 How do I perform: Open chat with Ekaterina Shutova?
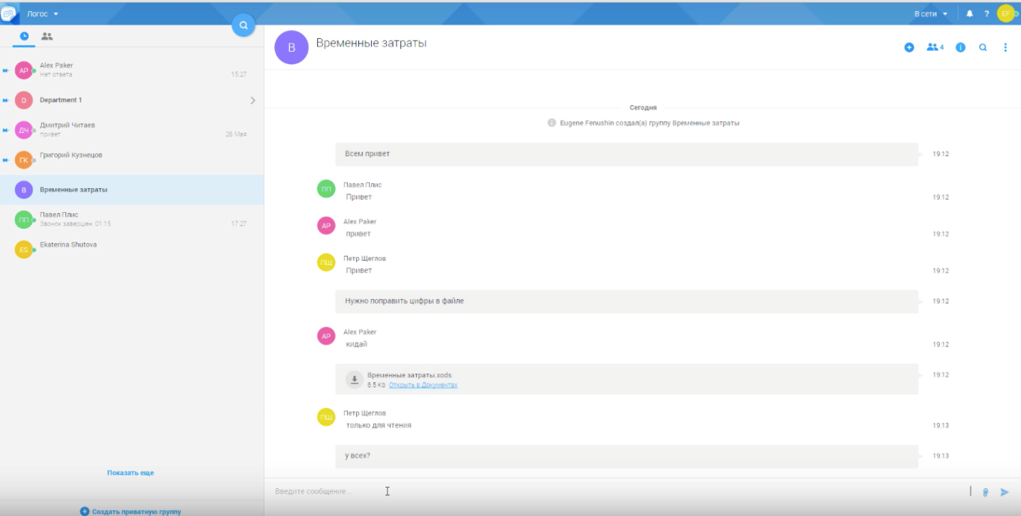pyautogui.click(x=131, y=250)
